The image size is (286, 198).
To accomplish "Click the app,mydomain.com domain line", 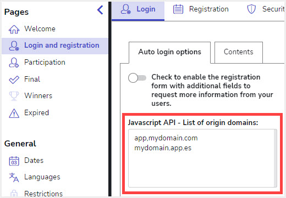I will click(x=166, y=138).
